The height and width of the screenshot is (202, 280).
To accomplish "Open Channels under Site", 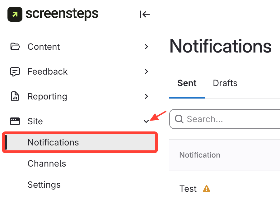I will point(47,163).
